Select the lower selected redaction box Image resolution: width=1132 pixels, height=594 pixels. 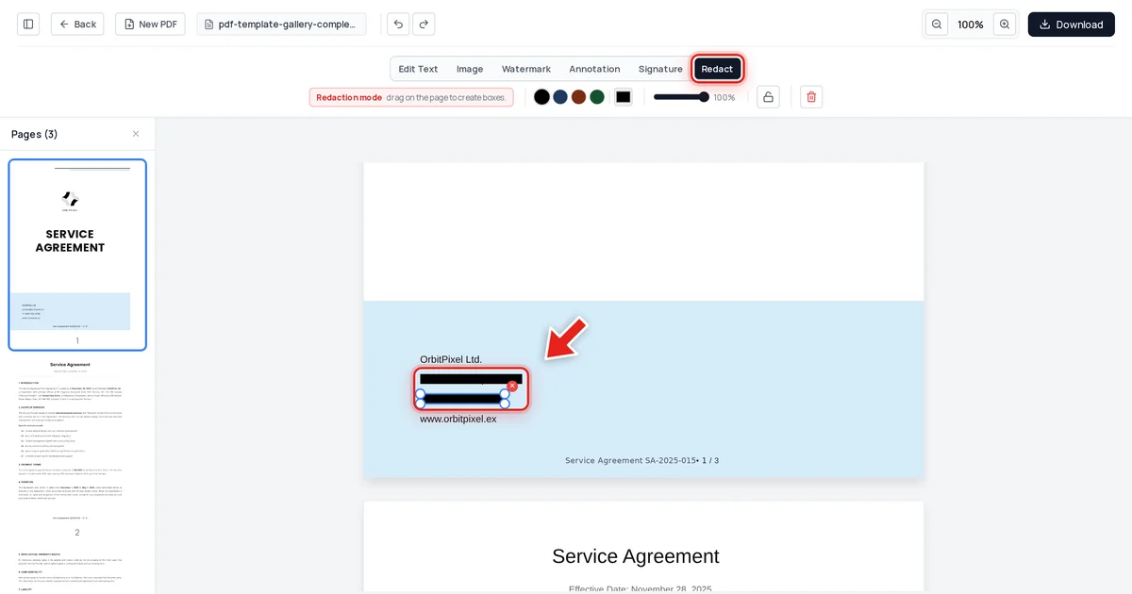pos(462,399)
